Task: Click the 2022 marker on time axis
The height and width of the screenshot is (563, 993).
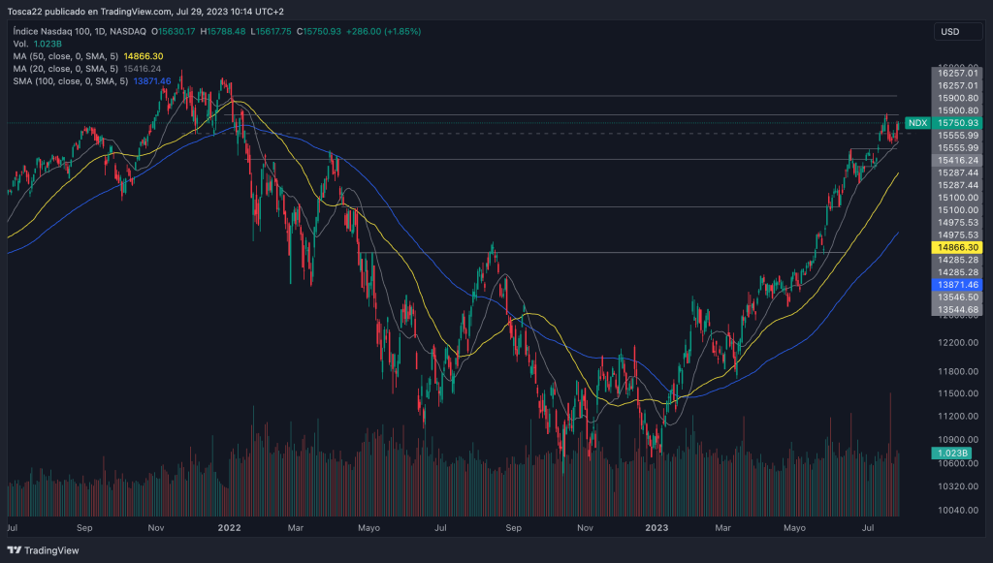Action: (x=229, y=528)
